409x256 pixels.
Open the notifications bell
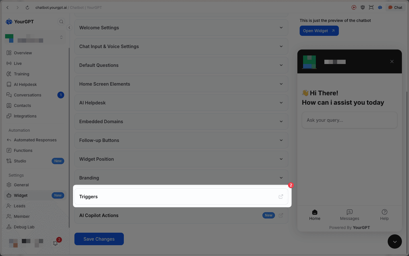(55, 243)
